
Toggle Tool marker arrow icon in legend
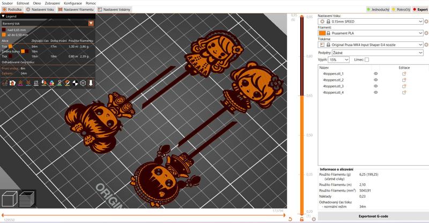coord(91,83)
